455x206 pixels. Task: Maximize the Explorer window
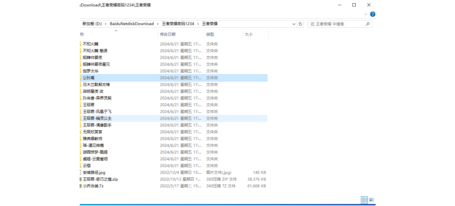point(354,5)
